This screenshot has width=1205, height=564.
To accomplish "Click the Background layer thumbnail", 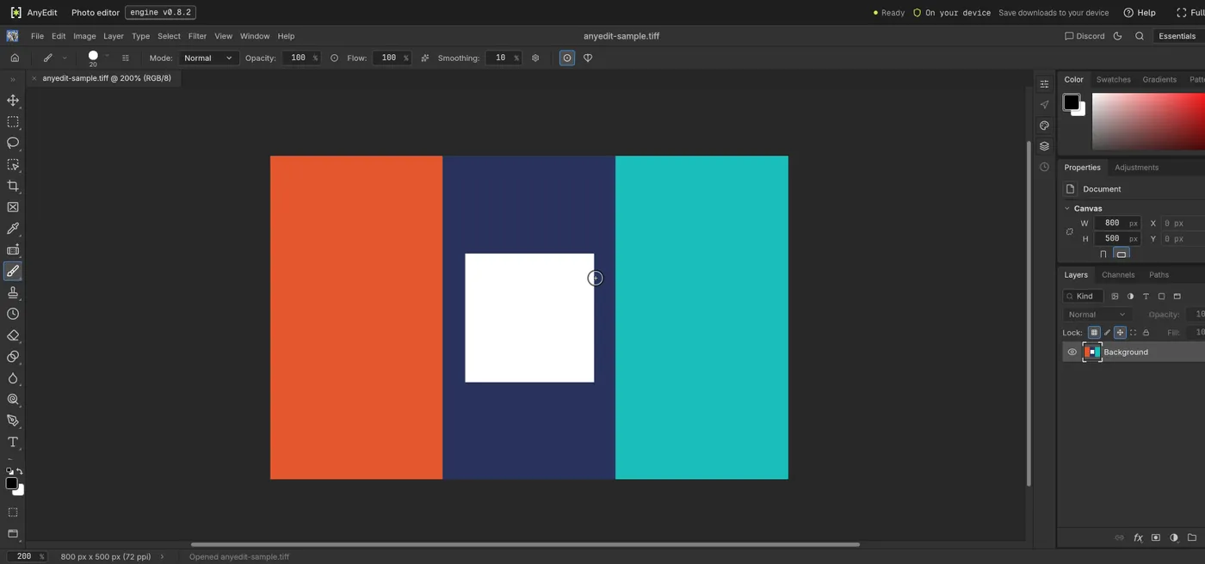I will pyautogui.click(x=1091, y=352).
